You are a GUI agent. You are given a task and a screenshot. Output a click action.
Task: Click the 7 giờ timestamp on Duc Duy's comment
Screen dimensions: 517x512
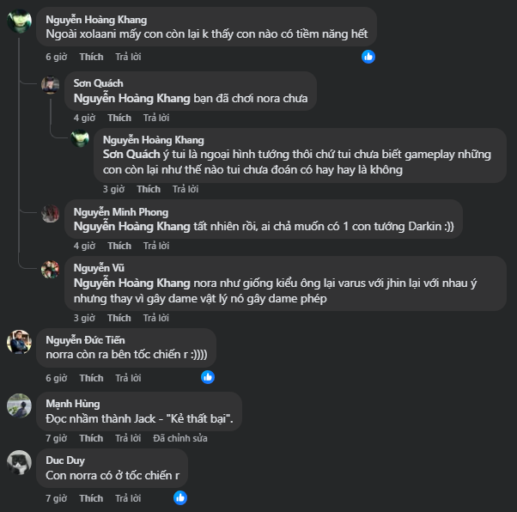54,498
